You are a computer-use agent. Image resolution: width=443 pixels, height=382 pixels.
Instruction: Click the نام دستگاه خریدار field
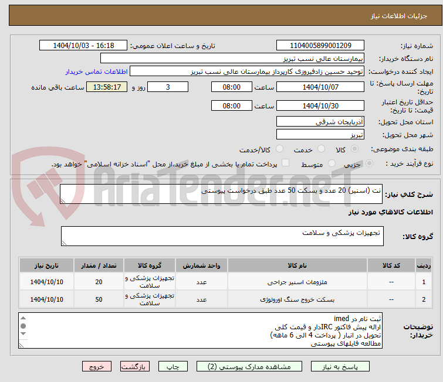[232, 59]
